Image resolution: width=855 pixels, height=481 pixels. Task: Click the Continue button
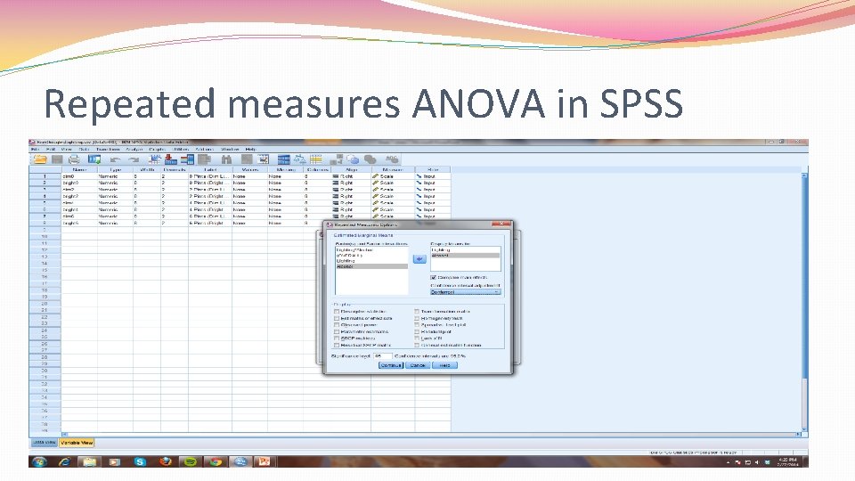point(391,365)
